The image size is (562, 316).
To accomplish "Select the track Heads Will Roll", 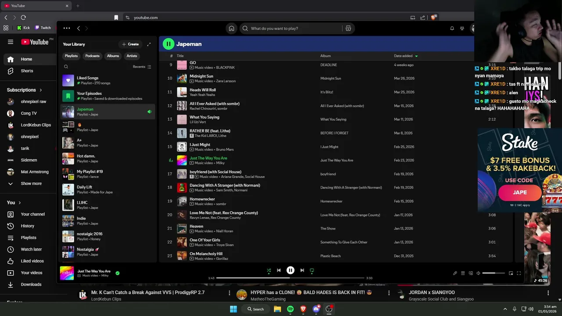I will [202, 90].
